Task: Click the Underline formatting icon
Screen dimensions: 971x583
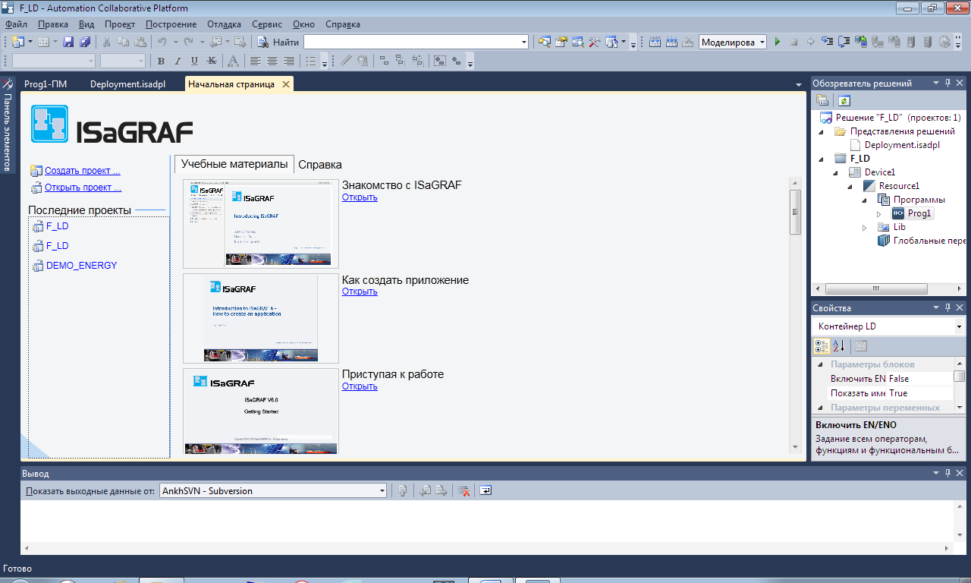Action: [x=194, y=61]
